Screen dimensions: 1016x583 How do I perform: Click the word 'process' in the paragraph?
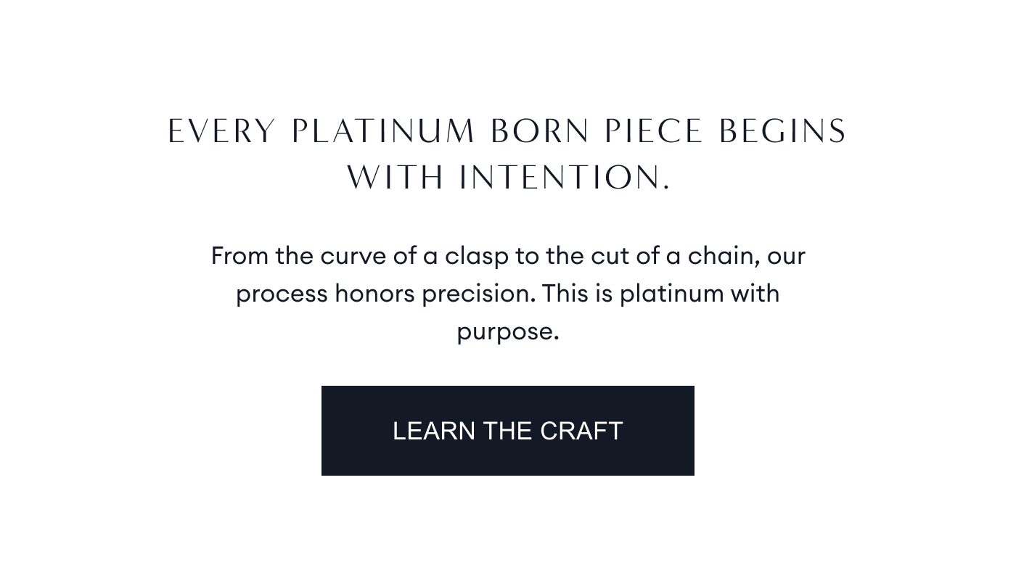pos(282,294)
